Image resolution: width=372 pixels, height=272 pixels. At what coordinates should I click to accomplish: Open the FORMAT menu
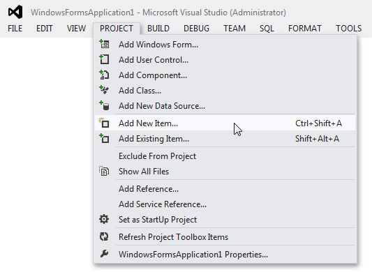pos(305,29)
